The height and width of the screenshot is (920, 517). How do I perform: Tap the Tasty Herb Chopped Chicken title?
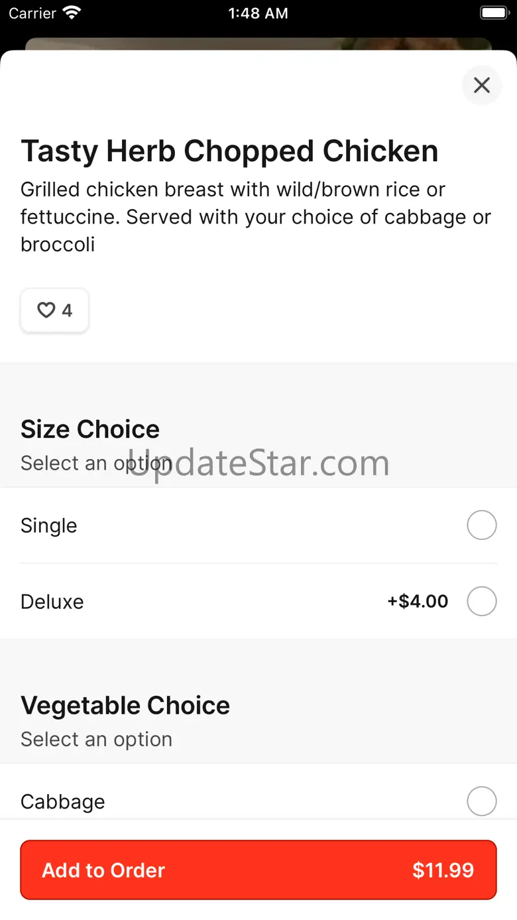coord(229,151)
